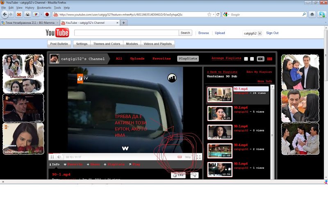Mute the video player volume
Viewport: 328px width, 201px height.
click(59, 157)
